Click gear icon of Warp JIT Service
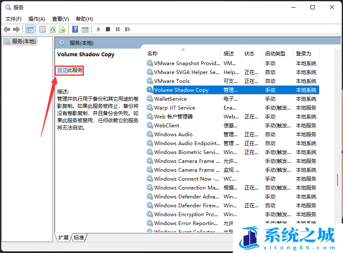Image resolution: width=343 pixels, height=253 pixels. (149, 108)
